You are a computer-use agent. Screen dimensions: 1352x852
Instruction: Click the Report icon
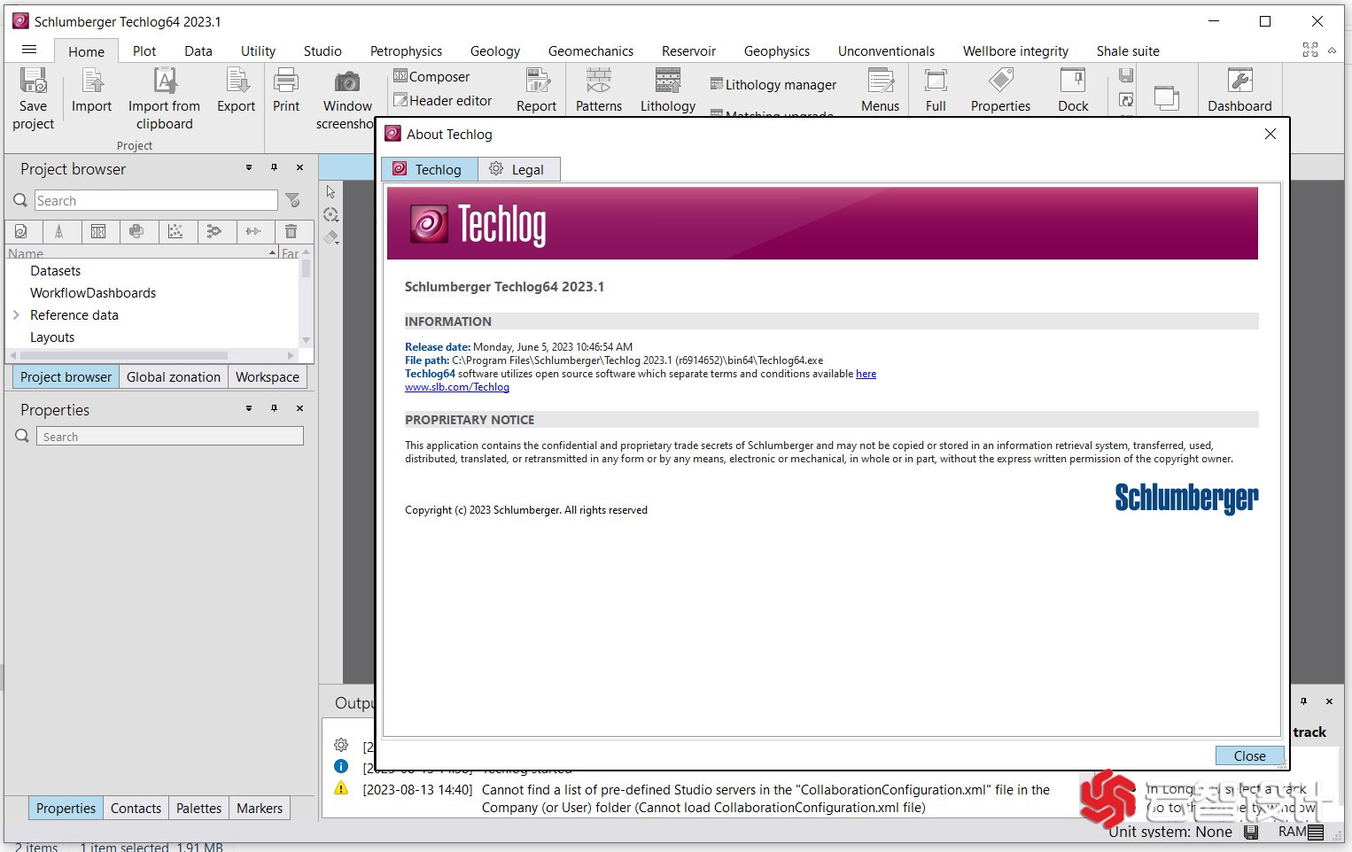tap(537, 81)
